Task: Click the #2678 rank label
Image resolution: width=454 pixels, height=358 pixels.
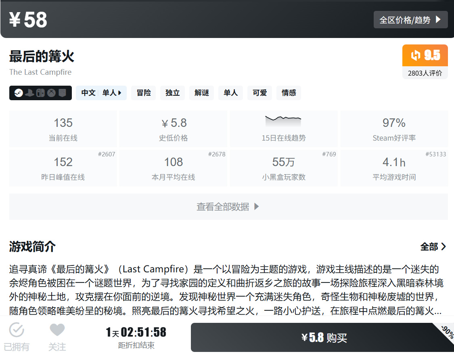Action: (217, 154)
